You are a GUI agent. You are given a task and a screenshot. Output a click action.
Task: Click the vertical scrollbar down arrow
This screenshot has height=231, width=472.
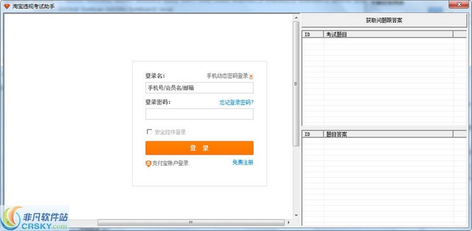tap(296, 215)
